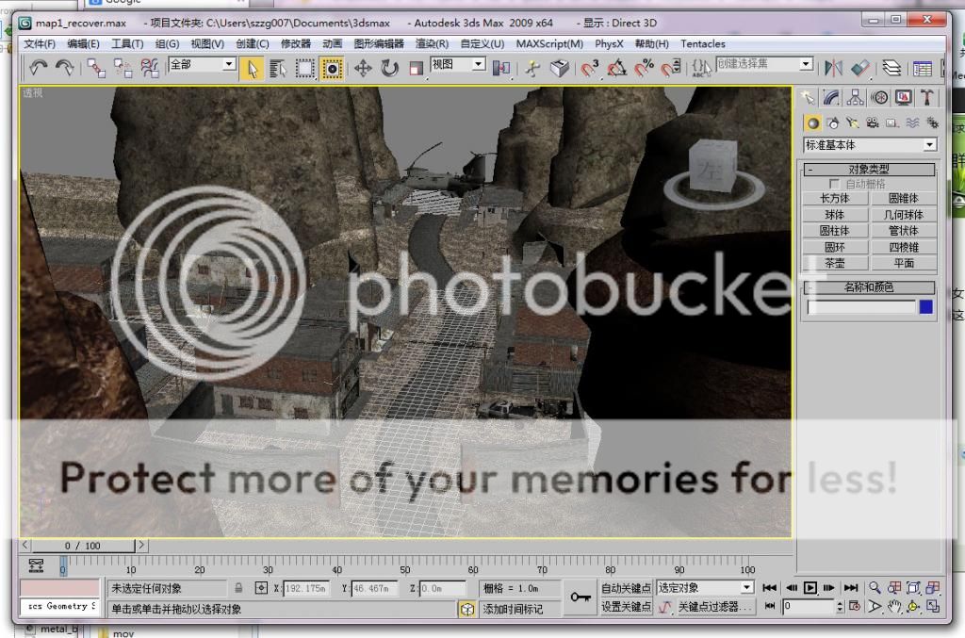This screenshot has height=638, width=965.
Task: Click the Edit Named Selection Sets icon
Action: coord(701,68)
